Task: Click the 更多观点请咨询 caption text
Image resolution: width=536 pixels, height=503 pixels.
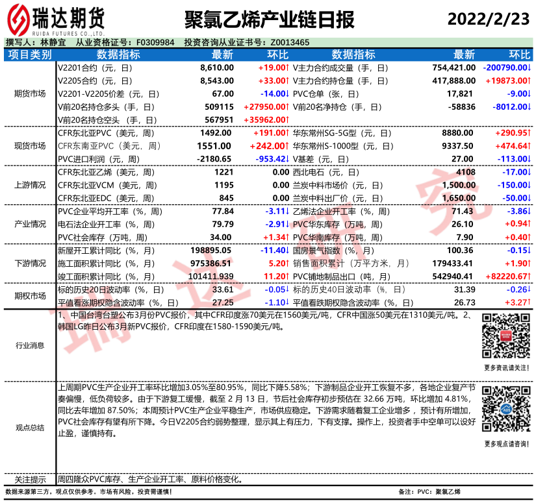Action: pyautogui.click(x=506, y=444)
